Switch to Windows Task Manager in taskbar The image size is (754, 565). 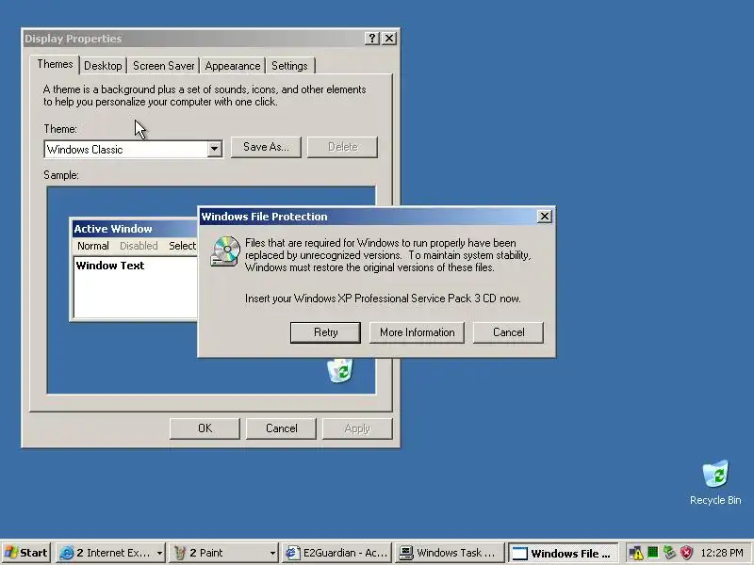tap(451, 553)
